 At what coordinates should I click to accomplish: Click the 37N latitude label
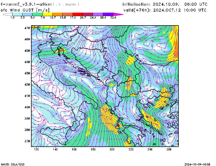pos(27,141)
